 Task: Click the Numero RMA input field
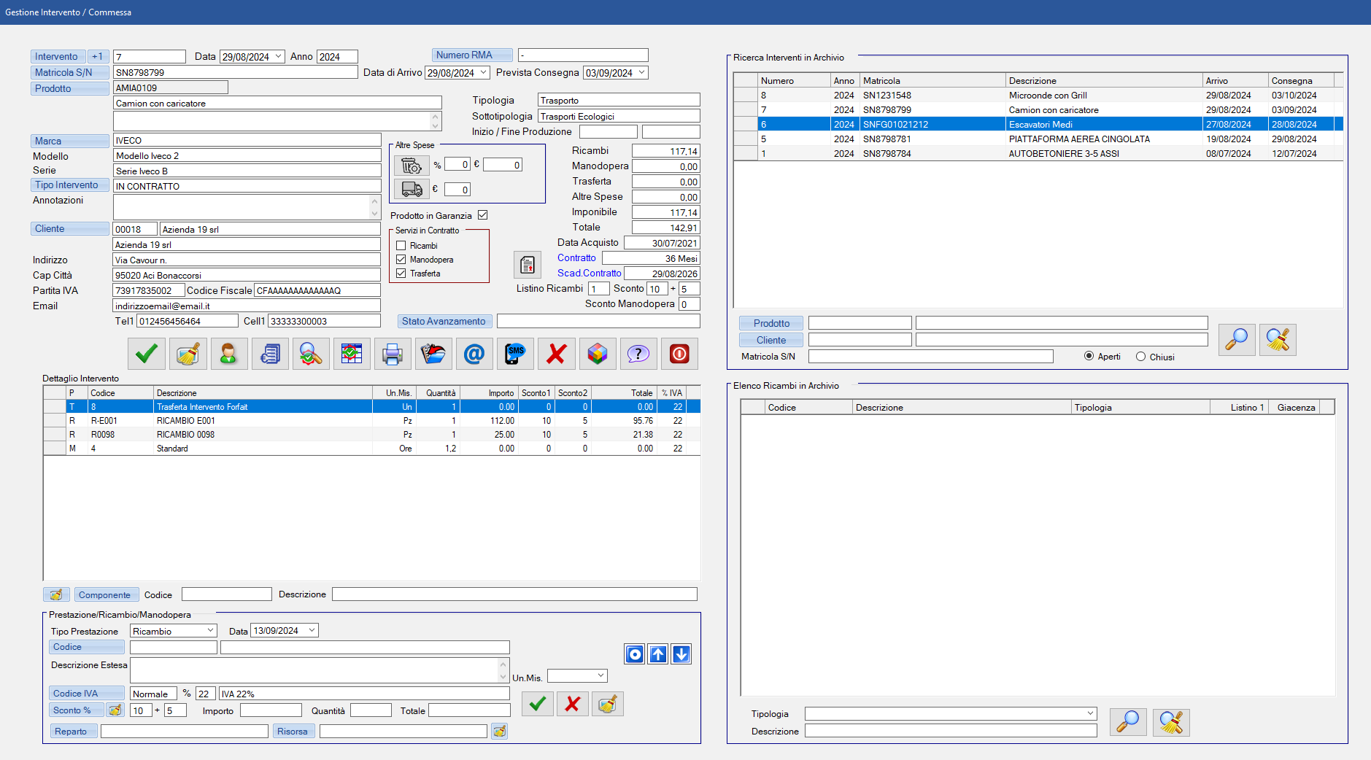point(583,55)
